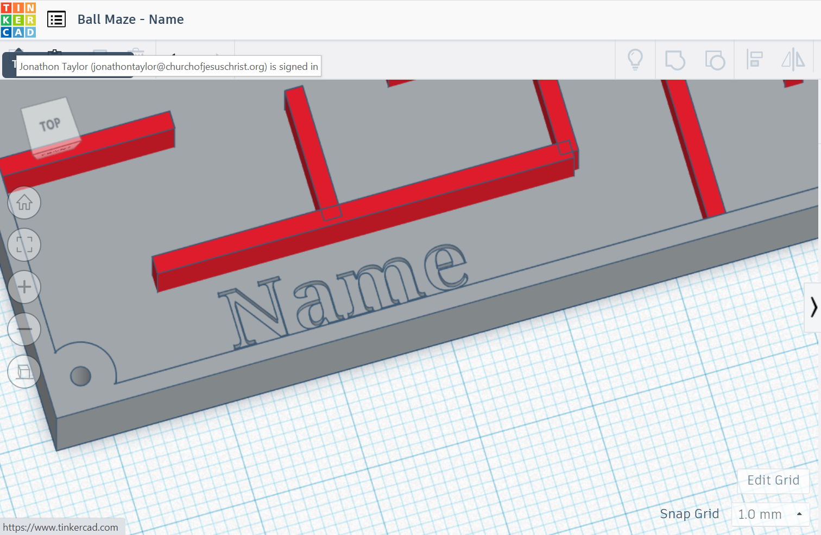Toggle orthographic view mode
Image resolution: width=821 pixels, height=535 pixels.
tap(24, 372)
